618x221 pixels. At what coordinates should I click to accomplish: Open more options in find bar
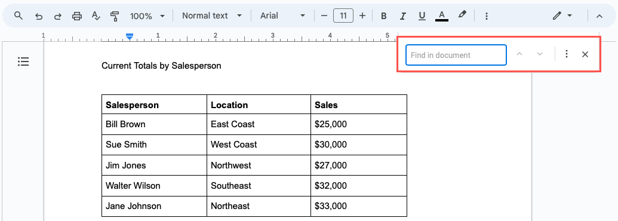click(x=567, y=54)
